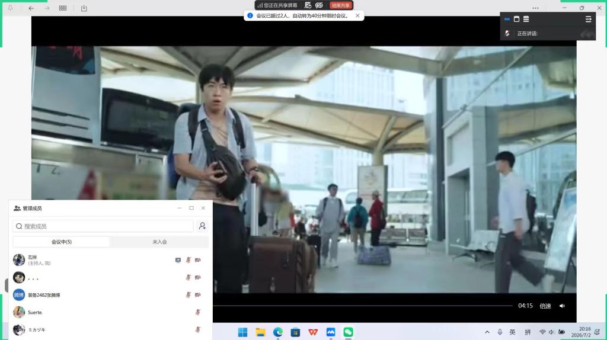Toggle camera for the '...' member
Screen dimensions: 607x340
[x=198, y=277]
